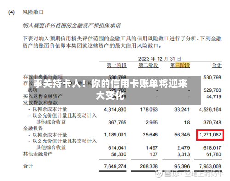The width and height of the screenshot is (230, 181).
Task: Click 以摊余成本计量 under 发放贷款和垫款
Action: pos(50,109)
